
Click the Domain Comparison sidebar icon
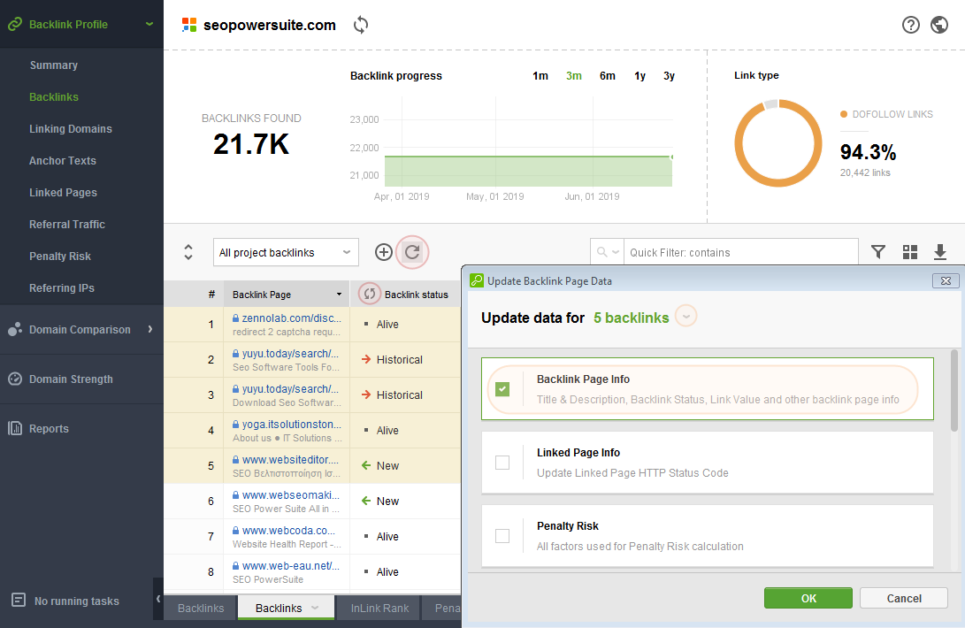coord(15,329)
